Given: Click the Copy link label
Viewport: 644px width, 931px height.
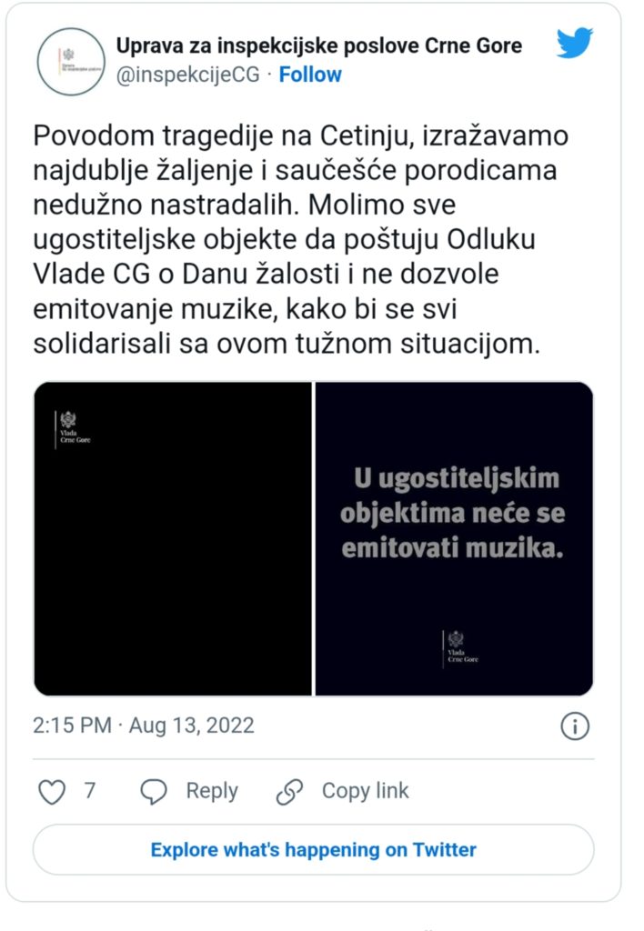Looking at the screenshot, I should [365, 792].
